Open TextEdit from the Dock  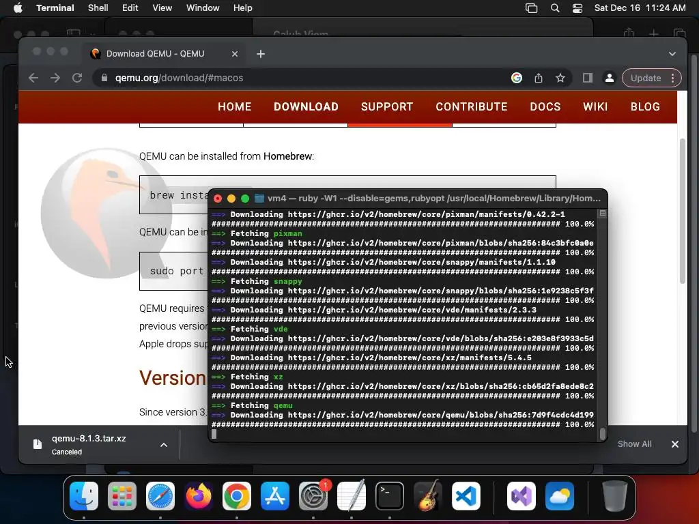coord(352,496)
